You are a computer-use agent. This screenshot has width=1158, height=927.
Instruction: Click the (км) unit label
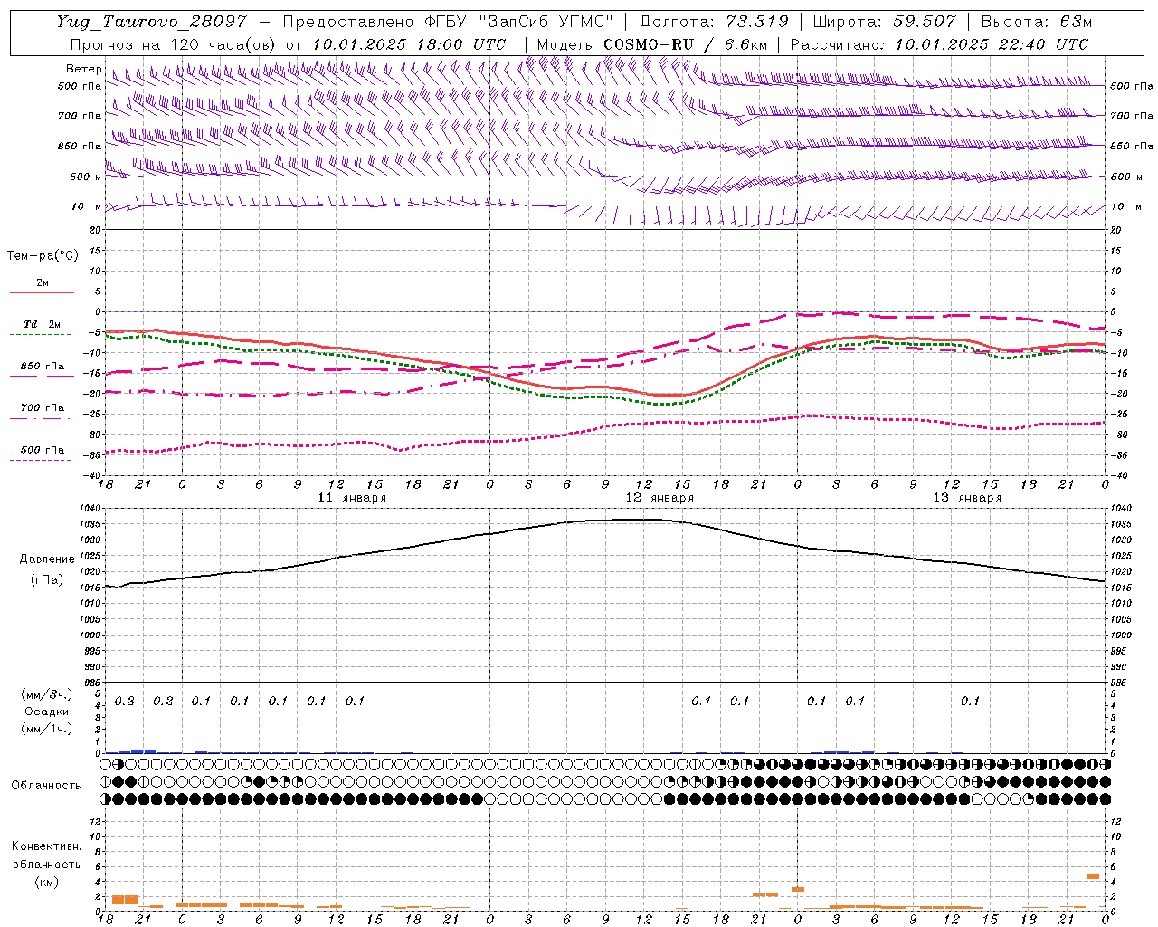(x=47, y=882)
